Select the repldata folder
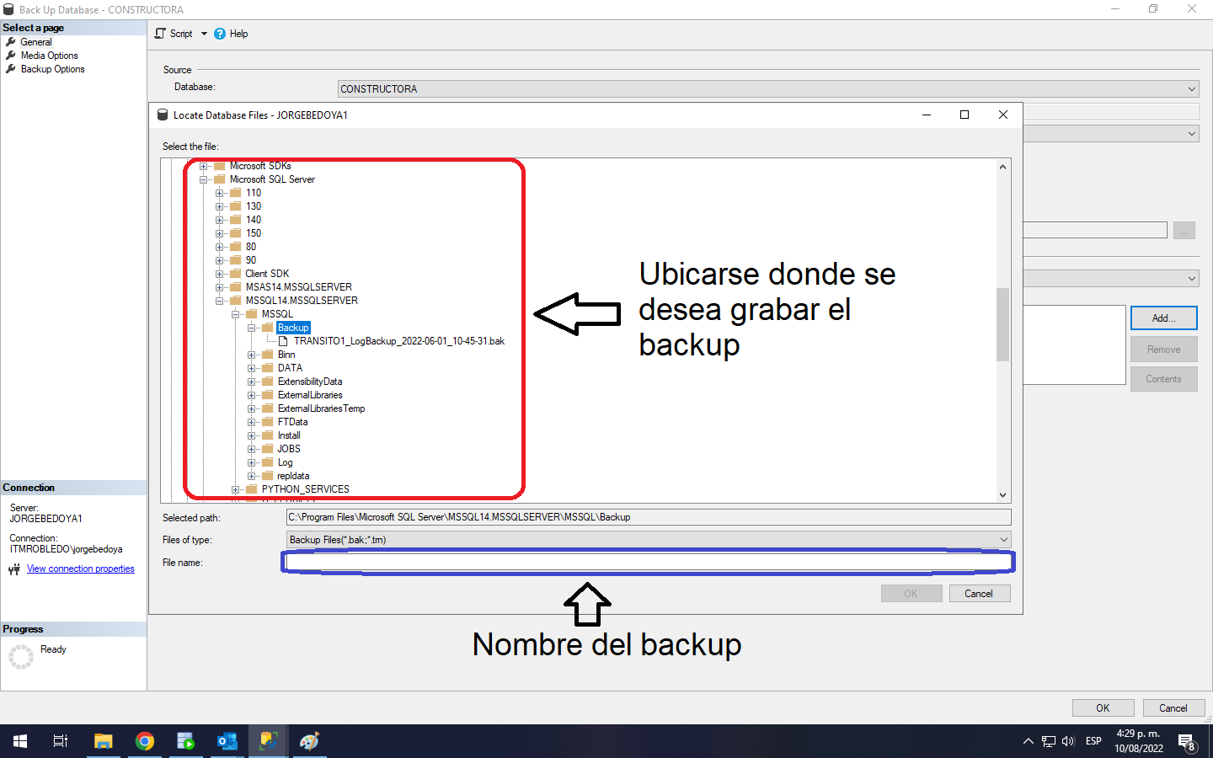1213x758 pixels. (293, 476)
